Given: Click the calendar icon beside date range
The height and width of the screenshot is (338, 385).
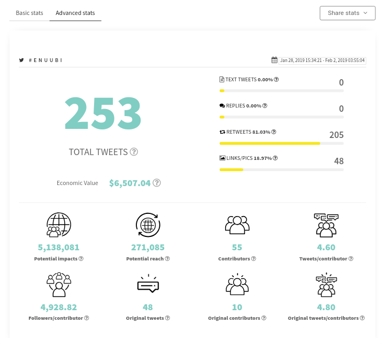Looking at the screenshot, I should 274,60.
